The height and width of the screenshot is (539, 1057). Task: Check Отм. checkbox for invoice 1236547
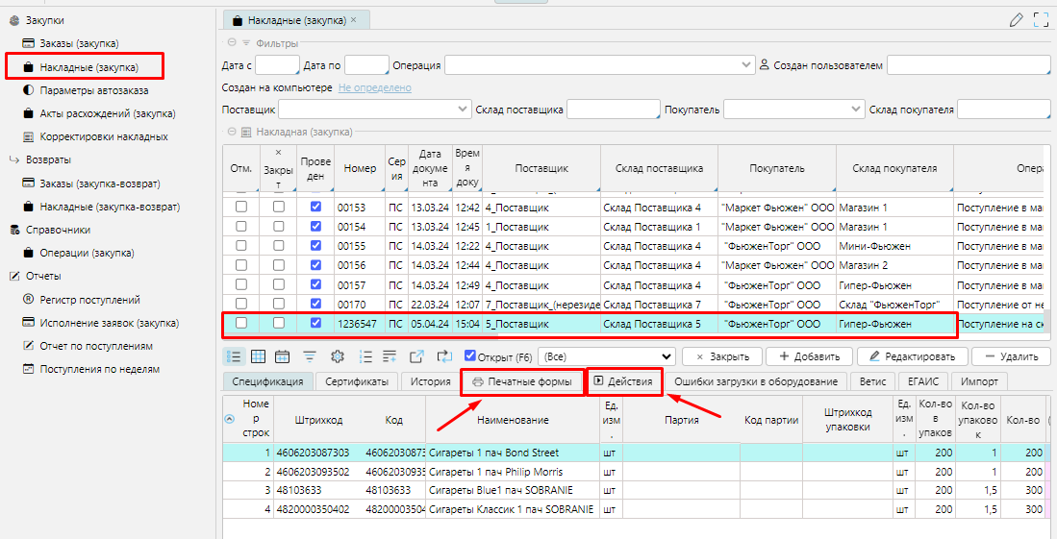pos(241,324)
